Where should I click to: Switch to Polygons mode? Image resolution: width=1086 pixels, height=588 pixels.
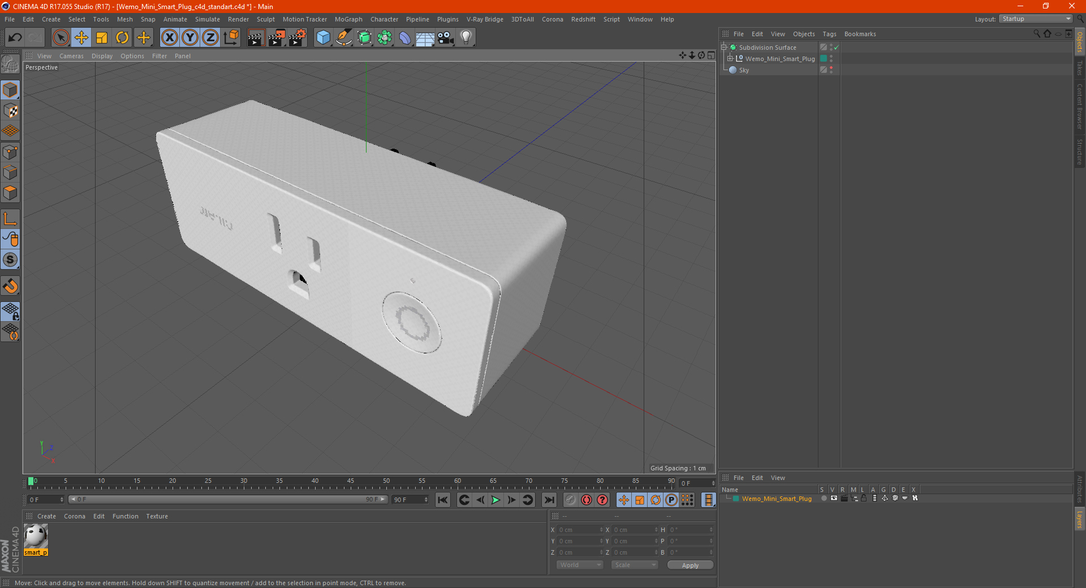10,193
